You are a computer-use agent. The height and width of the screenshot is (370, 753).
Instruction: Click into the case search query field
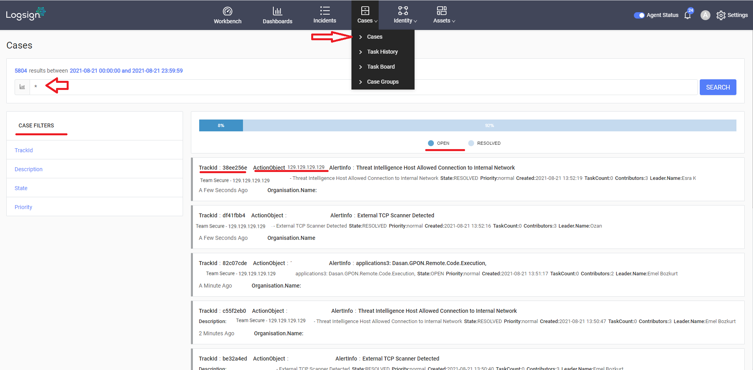click(363, 87)
